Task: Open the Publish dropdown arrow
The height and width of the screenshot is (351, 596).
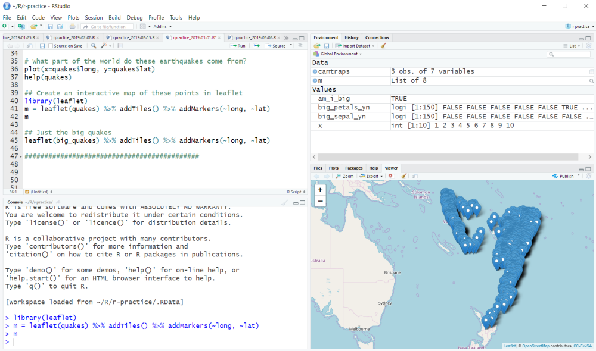Action: pyautogui.click(x=579, y=175)
